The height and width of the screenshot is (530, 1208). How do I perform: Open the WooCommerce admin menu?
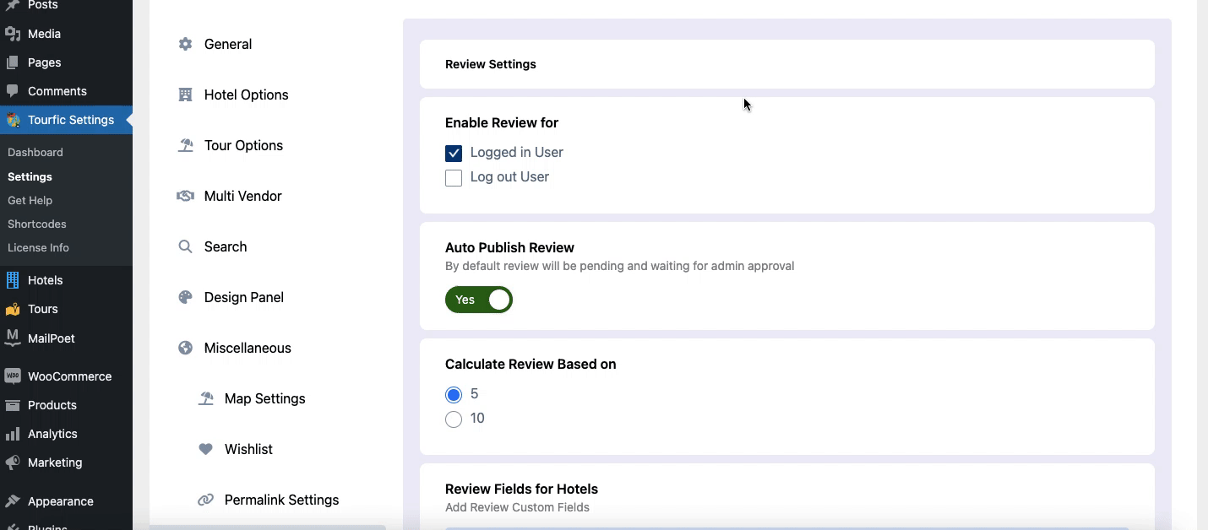click(69, 376)
